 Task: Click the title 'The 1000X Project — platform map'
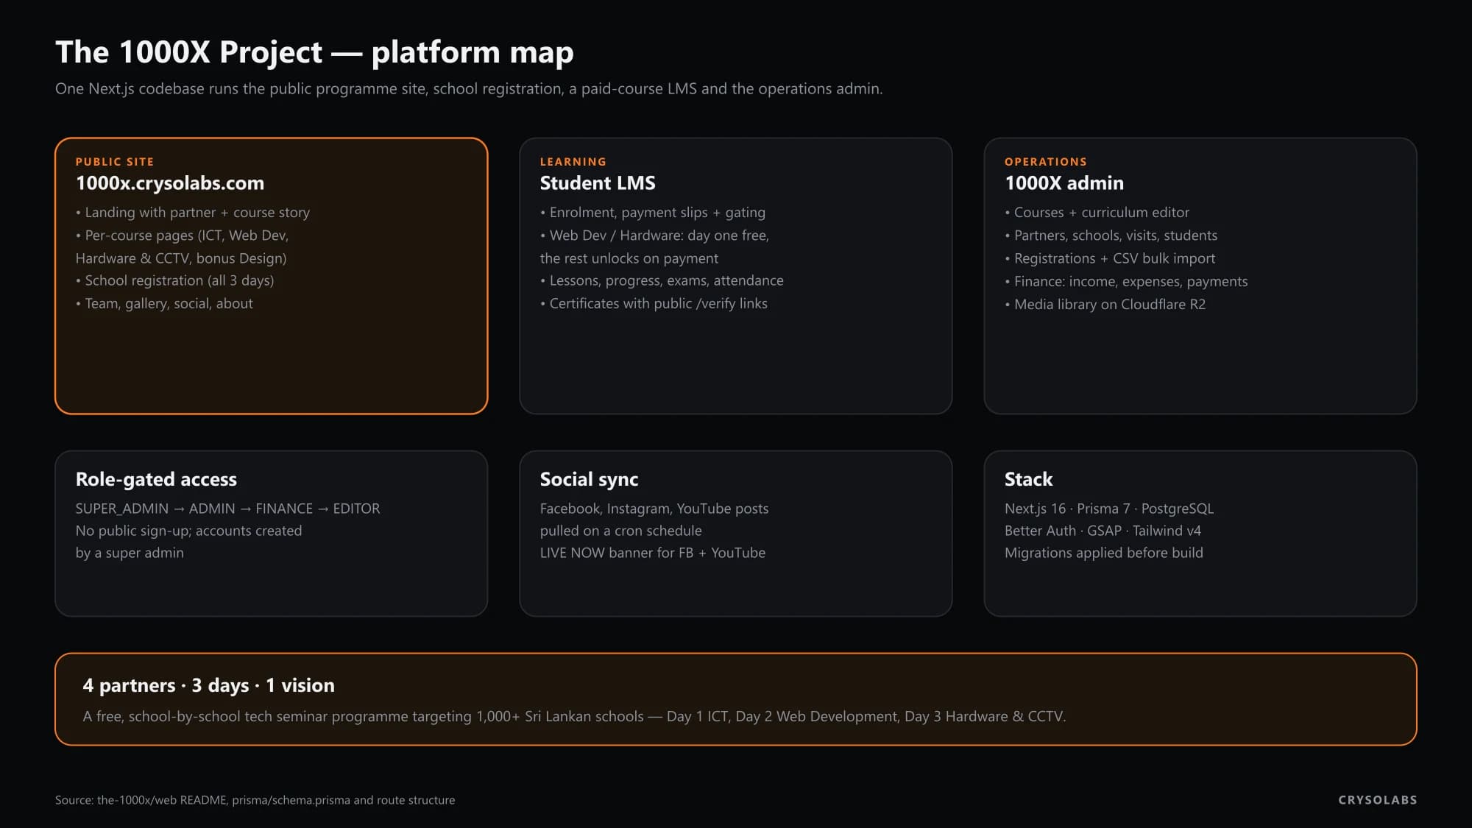(314, 52)
